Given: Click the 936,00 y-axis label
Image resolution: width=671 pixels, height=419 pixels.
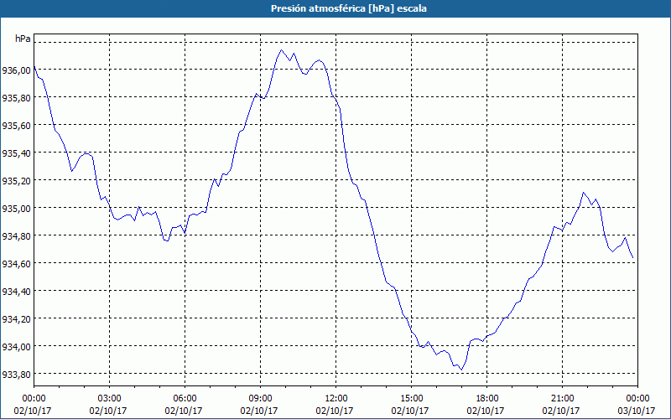Looking at the screenshot, I should point(17,70).
